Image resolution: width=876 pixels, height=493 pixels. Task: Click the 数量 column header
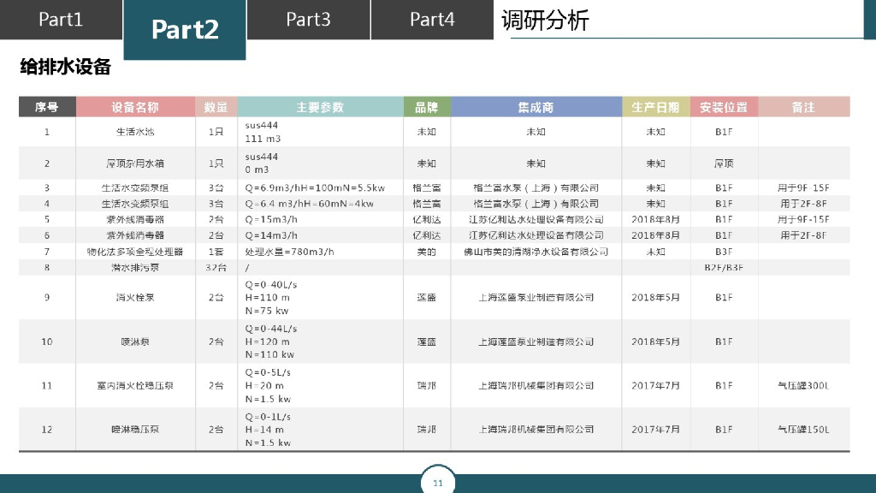[215, 107]
